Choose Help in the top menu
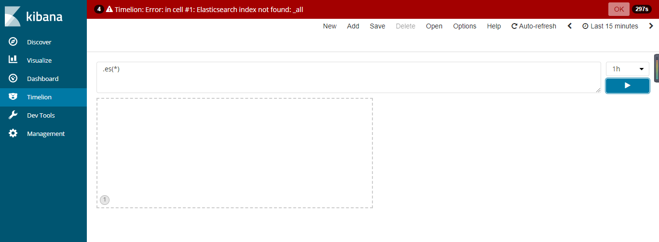Viewport: 659px width, 242px height. [x=494, y=26]
